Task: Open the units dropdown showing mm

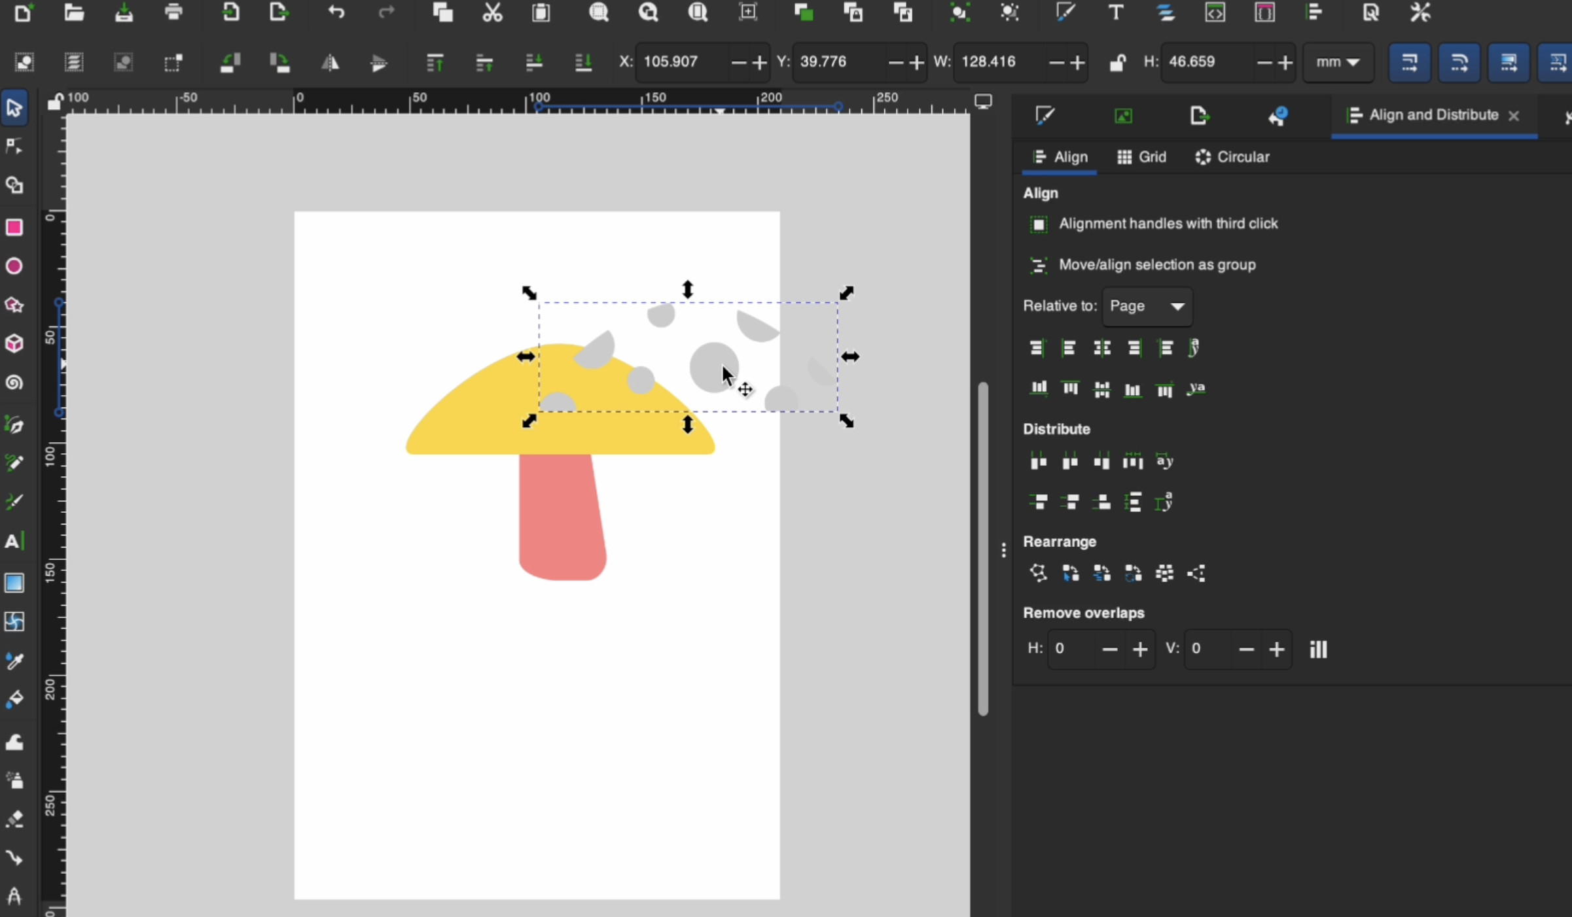Action: click(x=1338, y=62)
